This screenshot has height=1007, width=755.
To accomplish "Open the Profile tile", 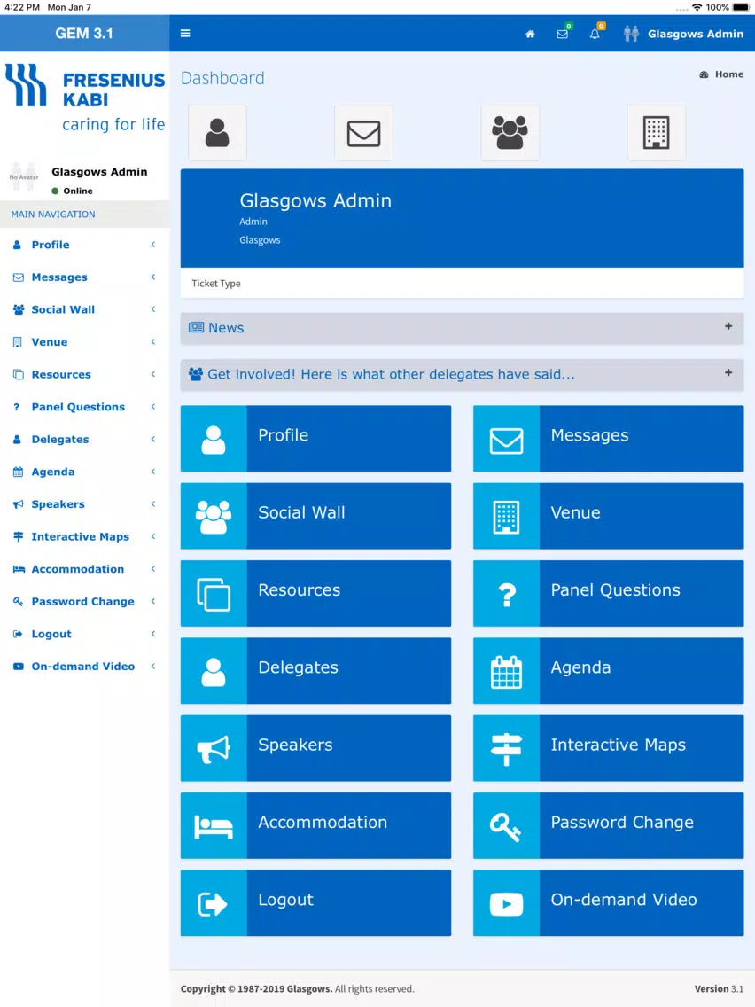I will coord(315,439).
